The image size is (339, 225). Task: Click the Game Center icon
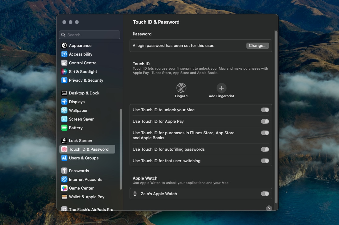click(x=64, y=188)
